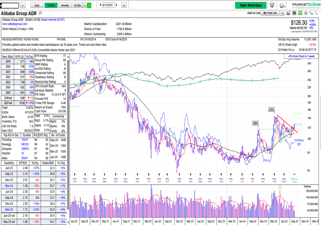Open the settings gear menu
Viewport: 321px width, 225px height.
282,5
